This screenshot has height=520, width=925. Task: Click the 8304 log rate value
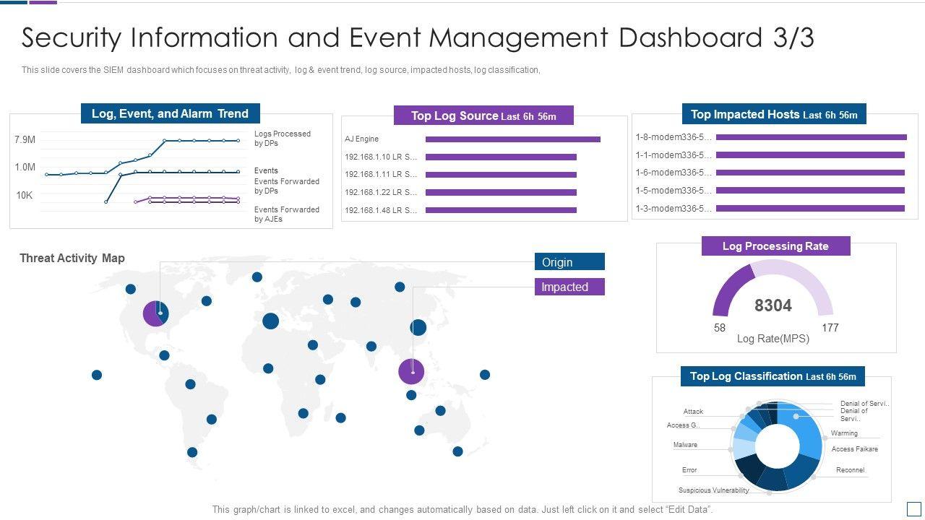(773, 305)
